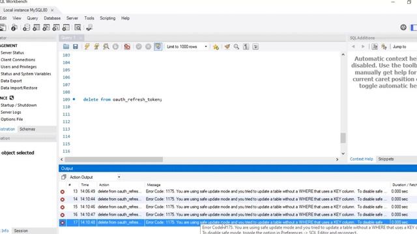
Task: Execute statement under cursor lightning icon
Action: (96, 47)
